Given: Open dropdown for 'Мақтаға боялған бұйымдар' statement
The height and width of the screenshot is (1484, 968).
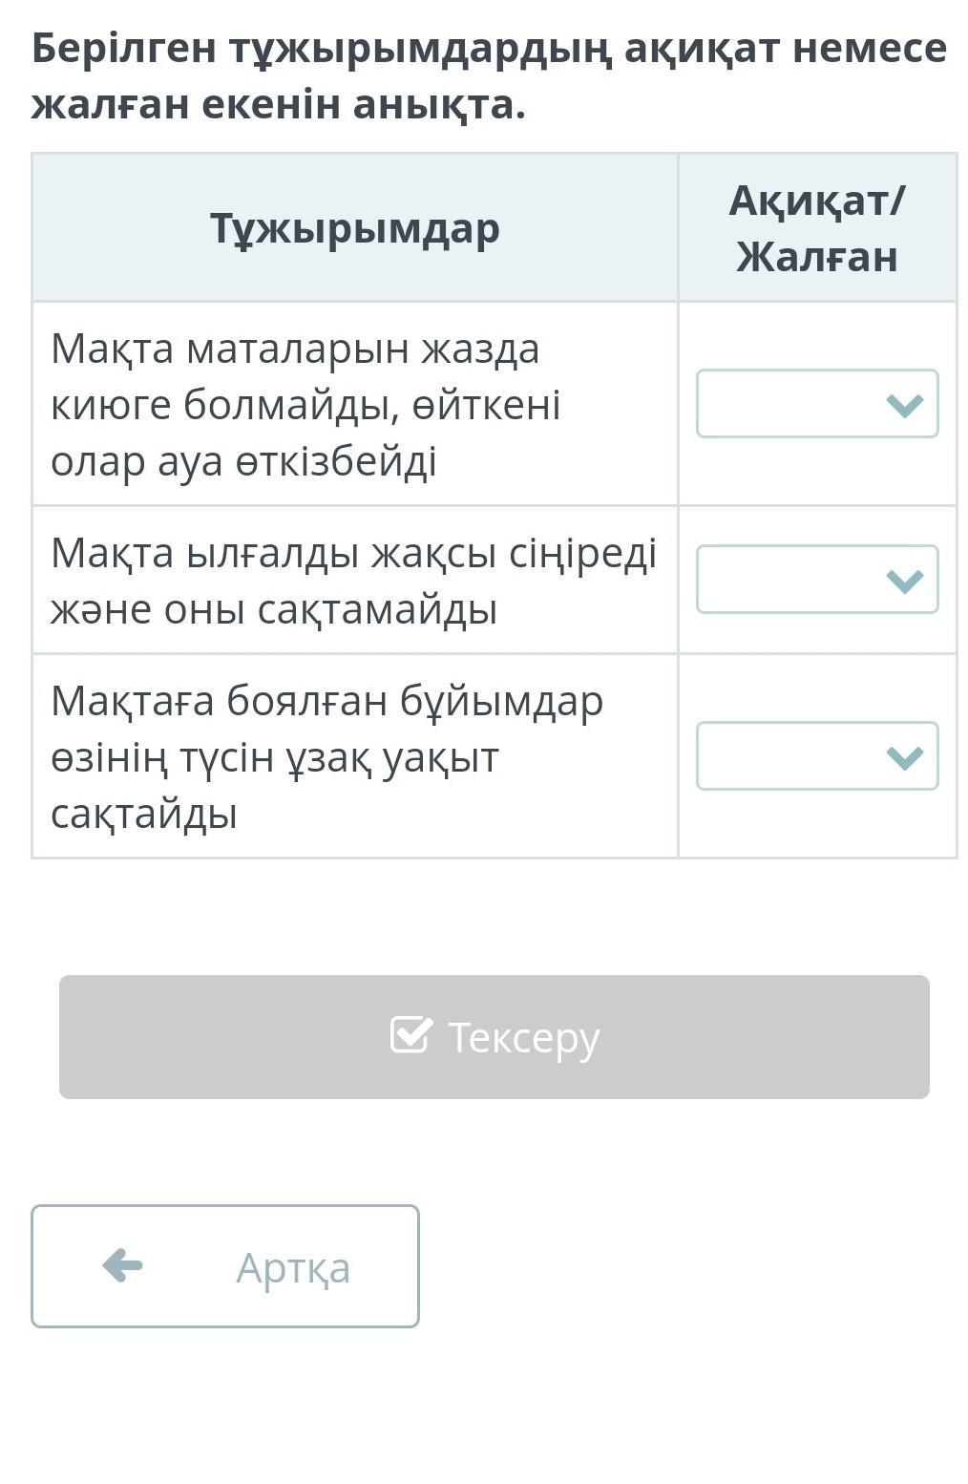Looking at the screenshot, I should tap(816, 756).
